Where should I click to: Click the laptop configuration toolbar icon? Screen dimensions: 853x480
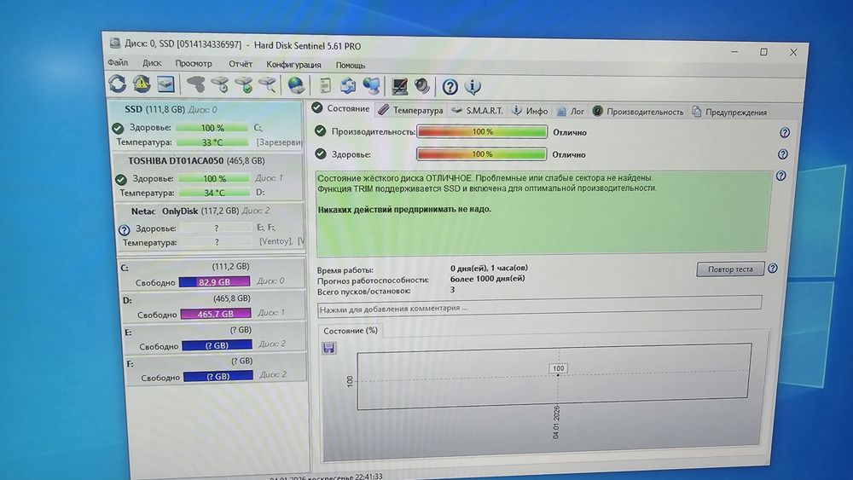[x=399, y=86]
